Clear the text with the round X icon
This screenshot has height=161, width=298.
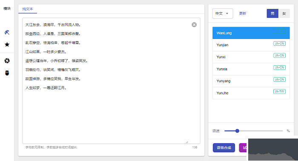194,25
